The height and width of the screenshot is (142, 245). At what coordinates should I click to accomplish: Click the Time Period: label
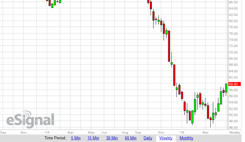tap(55, 138)
